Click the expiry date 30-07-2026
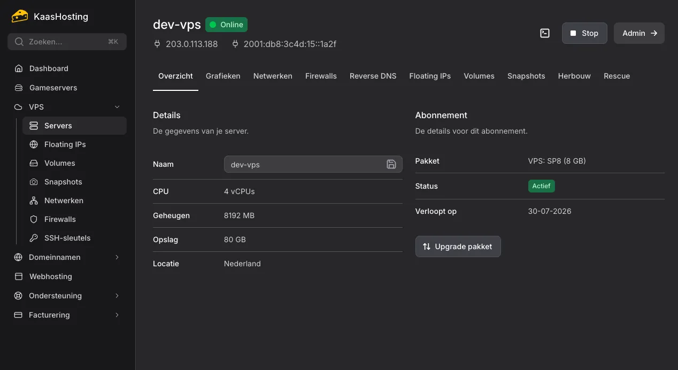The height and width of the screenshot is (370, 678). click(549, 211)
